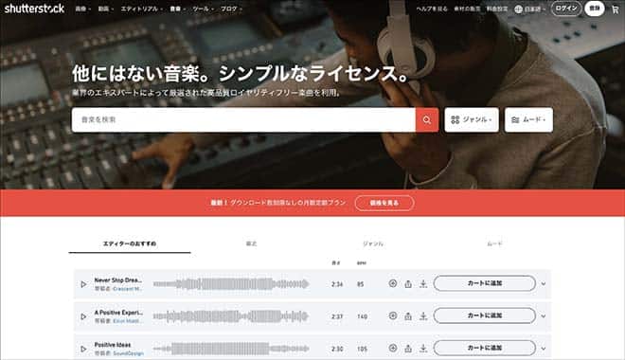Play the Positive Ideas track
625x360 pixels.
click(83, 349)
